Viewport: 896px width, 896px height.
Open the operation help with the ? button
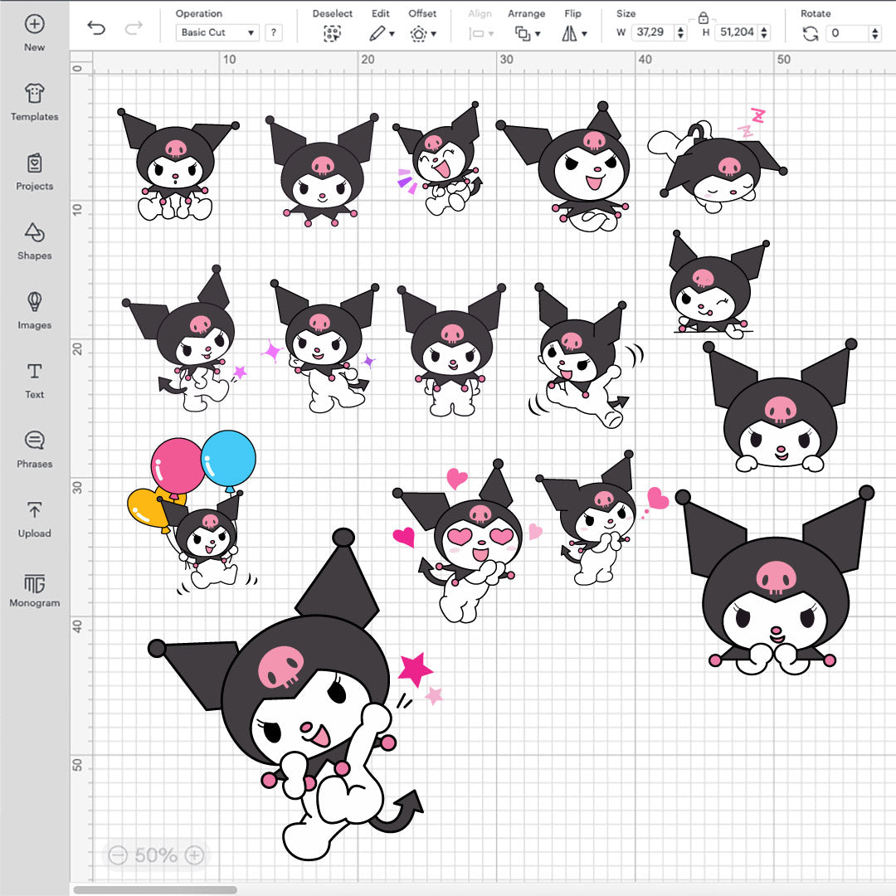[274, 32]
